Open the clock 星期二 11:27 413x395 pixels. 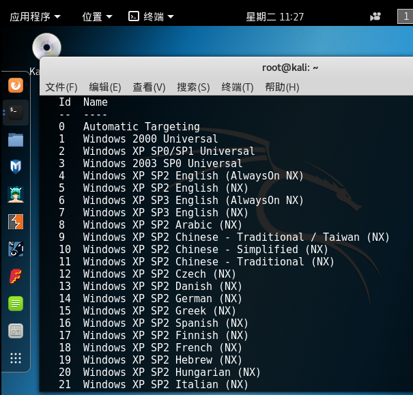[274, 17]
